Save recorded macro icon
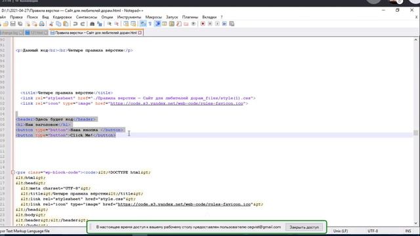The height and width of the screenshot is (236, 420). click(232, 24)
